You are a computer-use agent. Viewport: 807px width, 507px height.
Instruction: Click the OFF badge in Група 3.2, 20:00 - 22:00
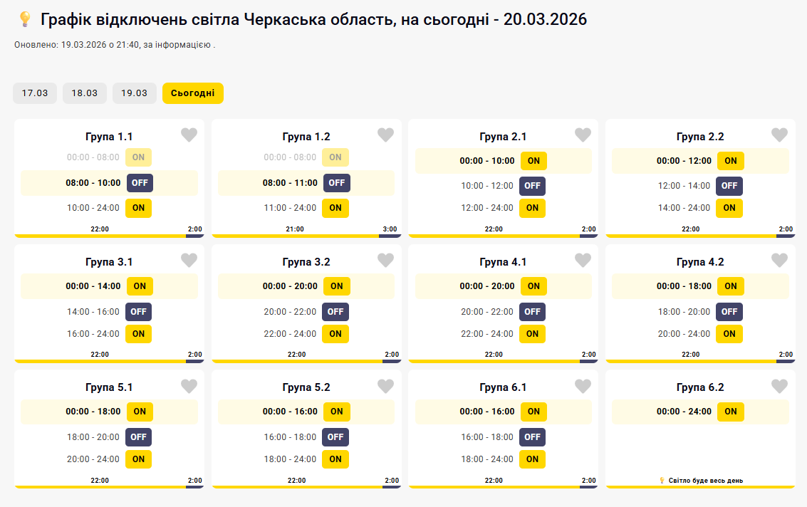(x=335, y=312)
